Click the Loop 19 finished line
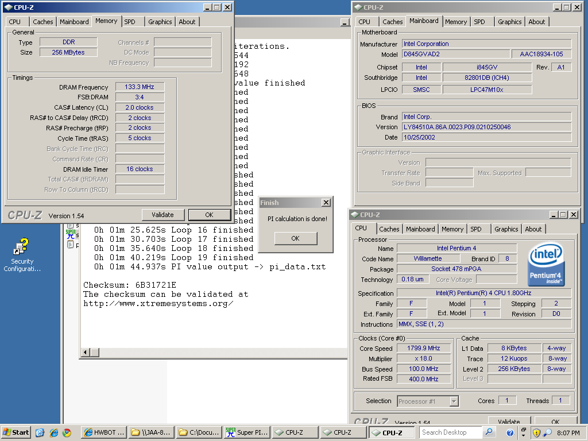The height and width of the screenshot is (441, 588). click(x=173, y=258)
